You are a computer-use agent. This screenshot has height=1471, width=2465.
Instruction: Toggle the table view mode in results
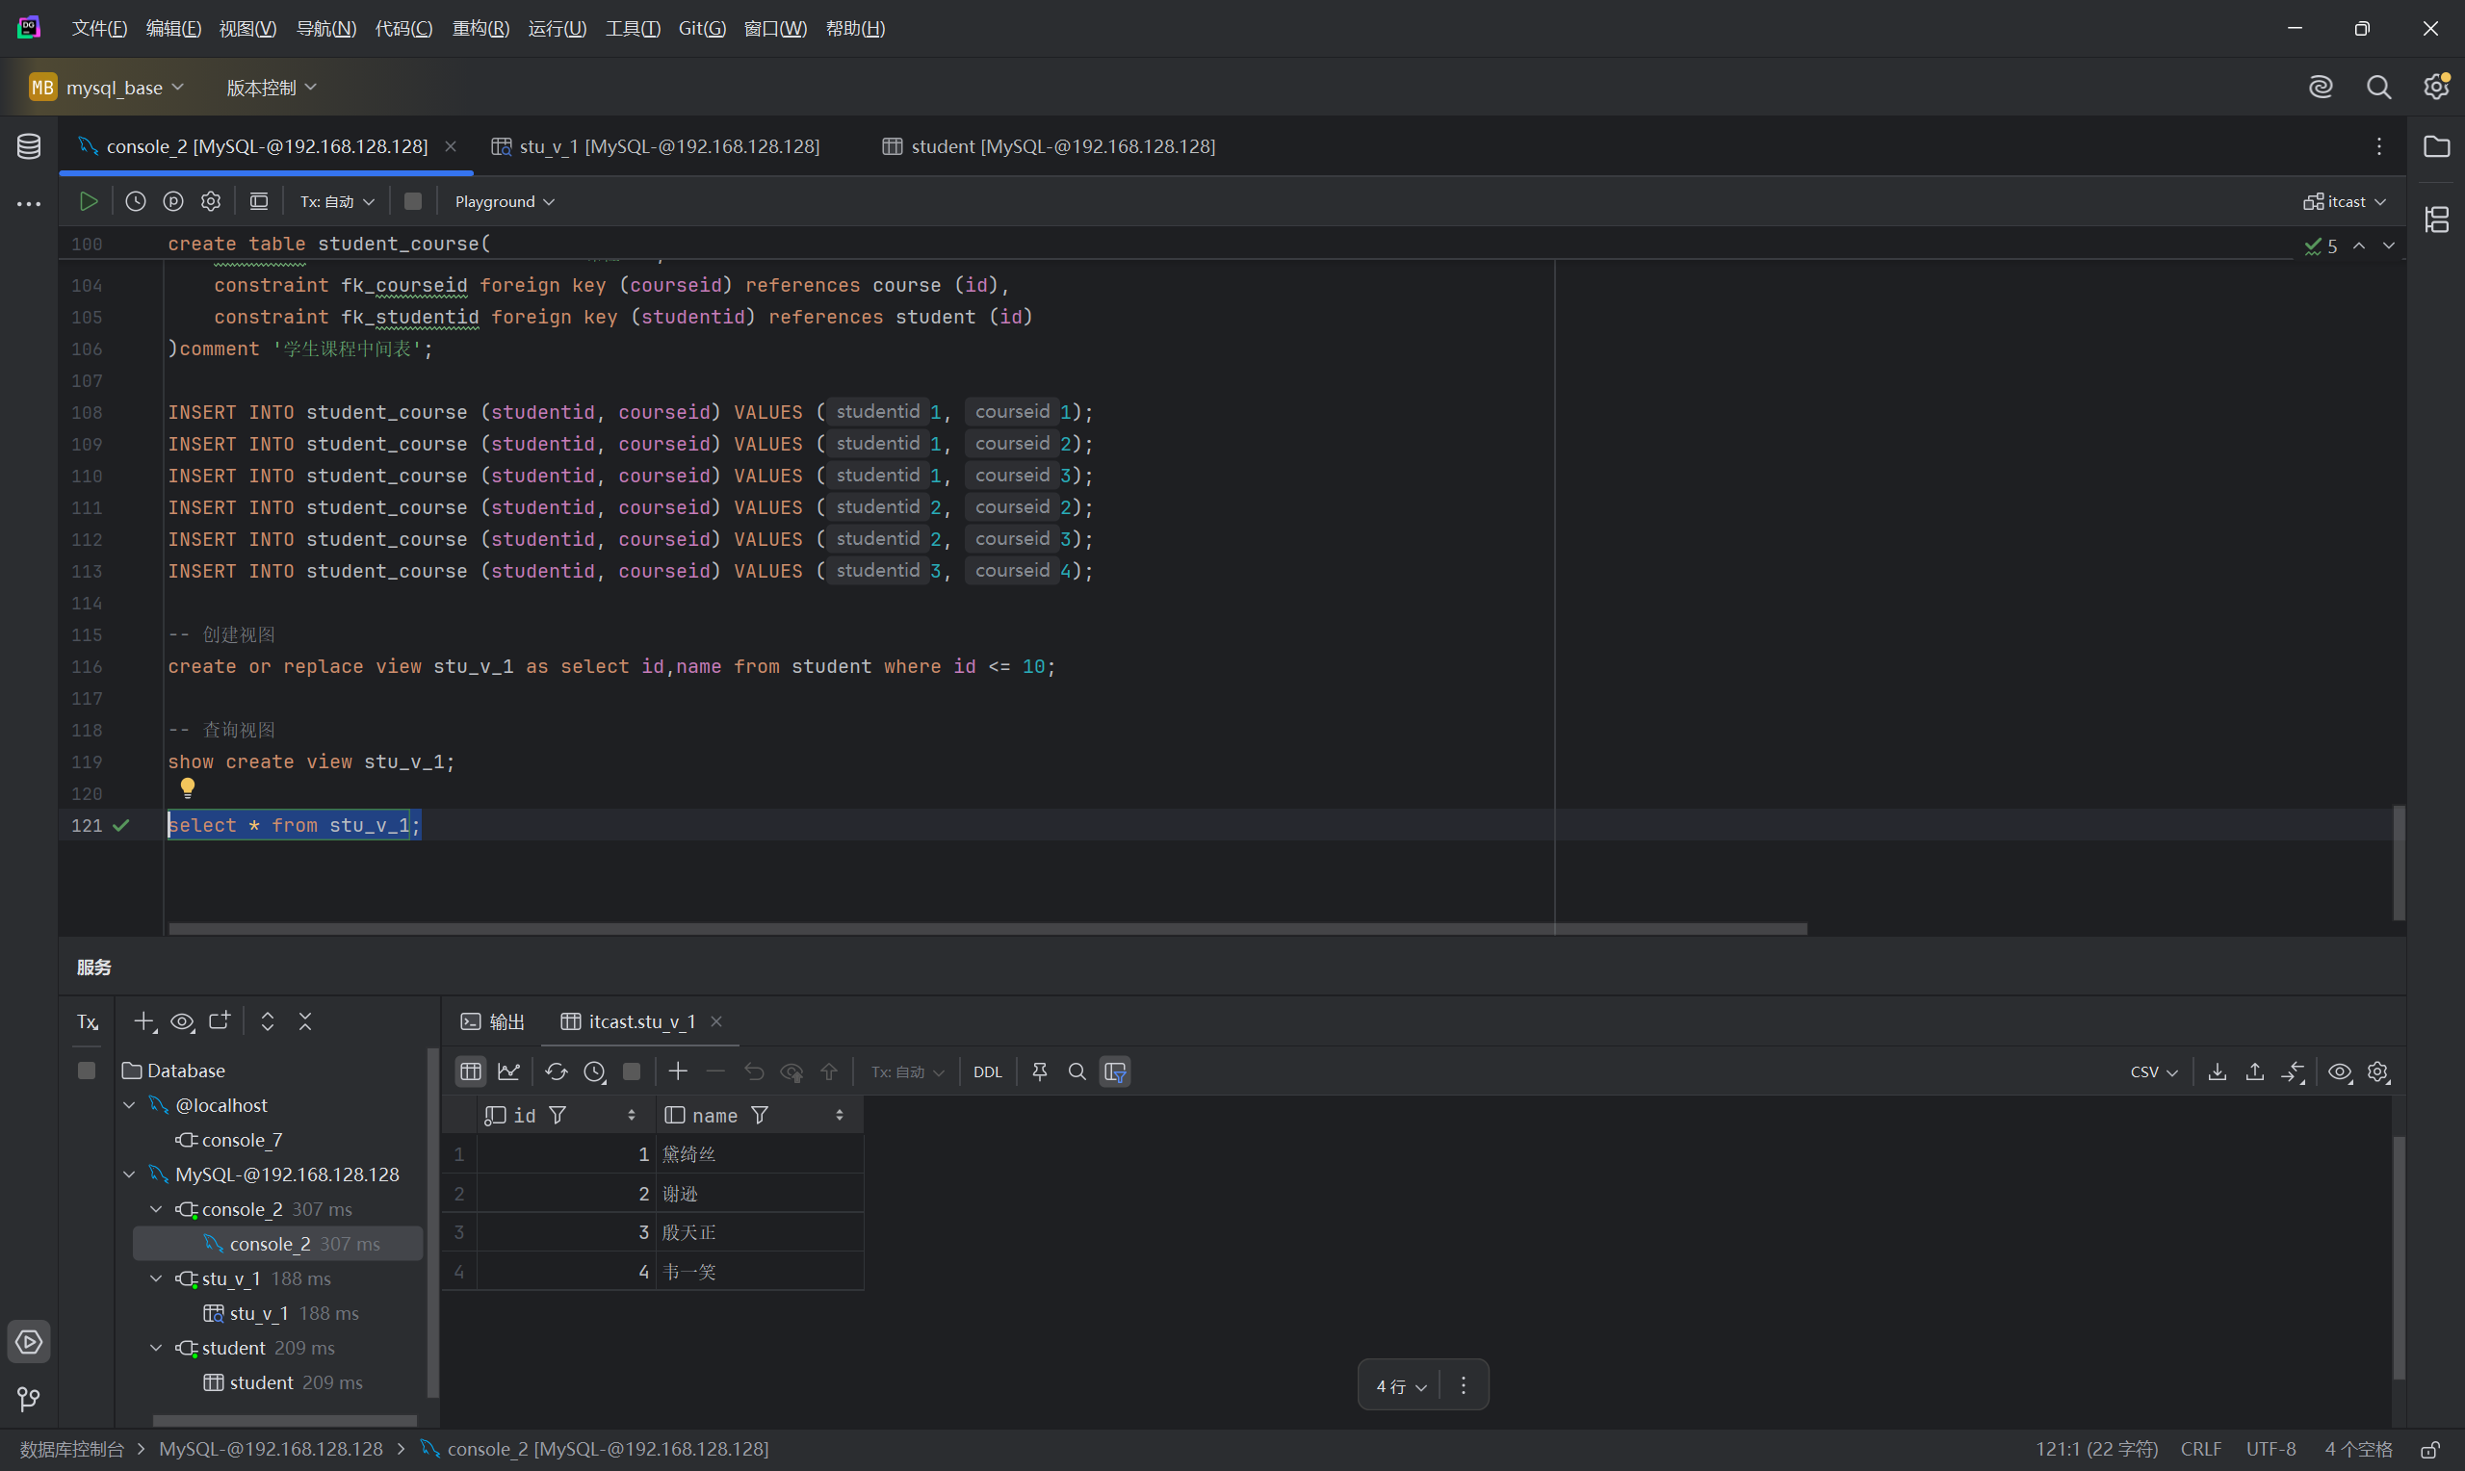tap(471, 1071)
